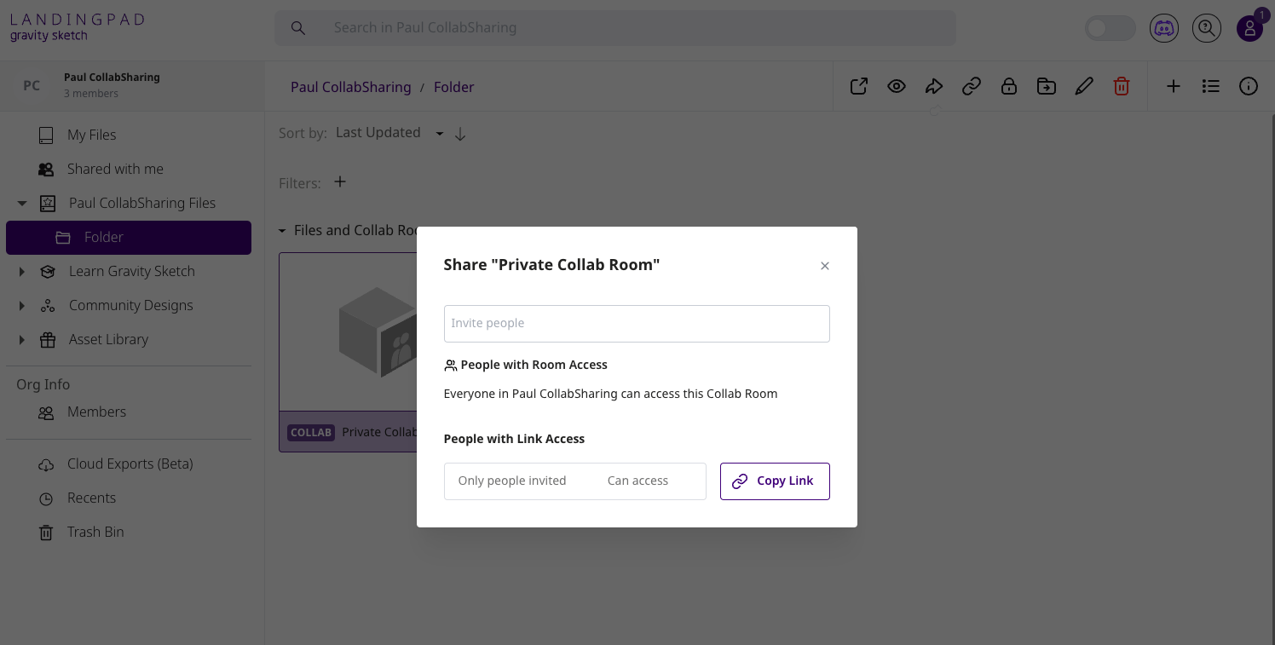1275x645 pixels.
Task: Click the search magnifier icon in search bar
Action: click(x=298, y=28)
